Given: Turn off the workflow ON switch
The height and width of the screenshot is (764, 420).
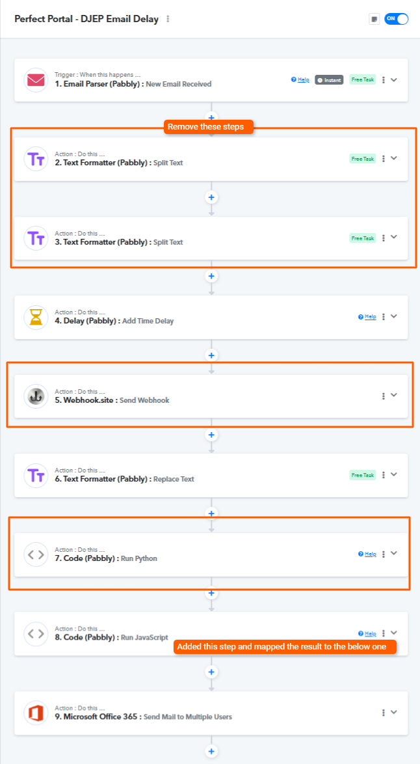Looking at the screenshot, I should [x=397, y=19].
